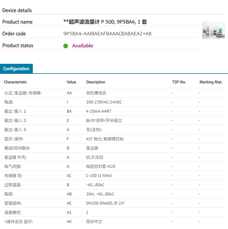Click value BA in output 1 row
Viewport: 228px width, 229px height.
(x=69, y=111)
